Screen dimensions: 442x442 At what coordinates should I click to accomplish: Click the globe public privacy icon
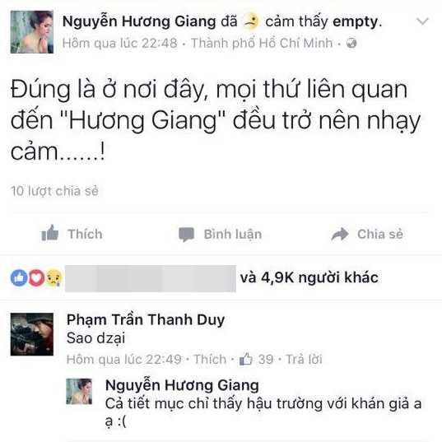(351, 44)
